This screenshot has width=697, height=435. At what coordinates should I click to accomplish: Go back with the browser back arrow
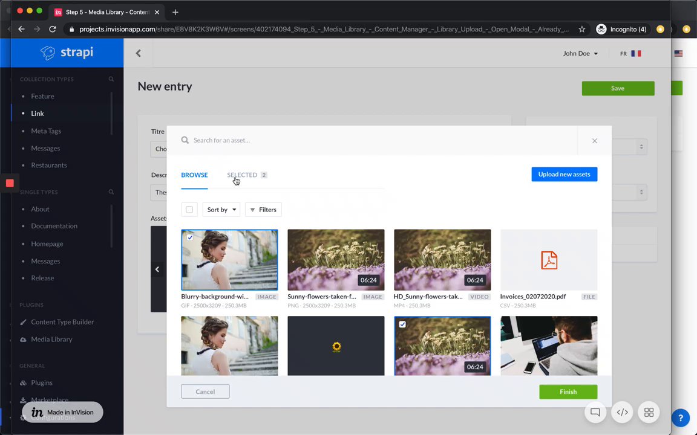click(21, 29)
